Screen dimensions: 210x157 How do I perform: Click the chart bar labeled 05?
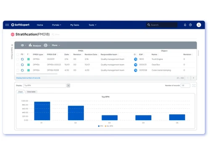(x=177, y=117)
